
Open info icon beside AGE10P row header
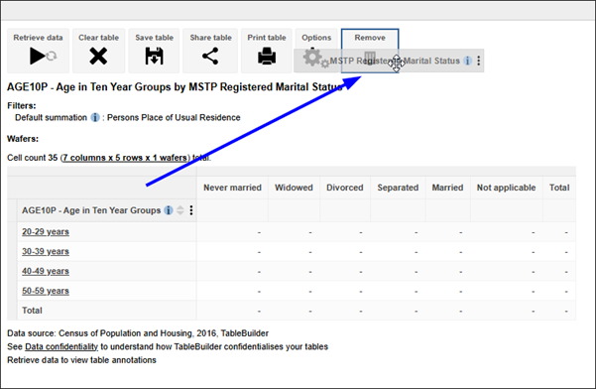[x=169, y=210]
